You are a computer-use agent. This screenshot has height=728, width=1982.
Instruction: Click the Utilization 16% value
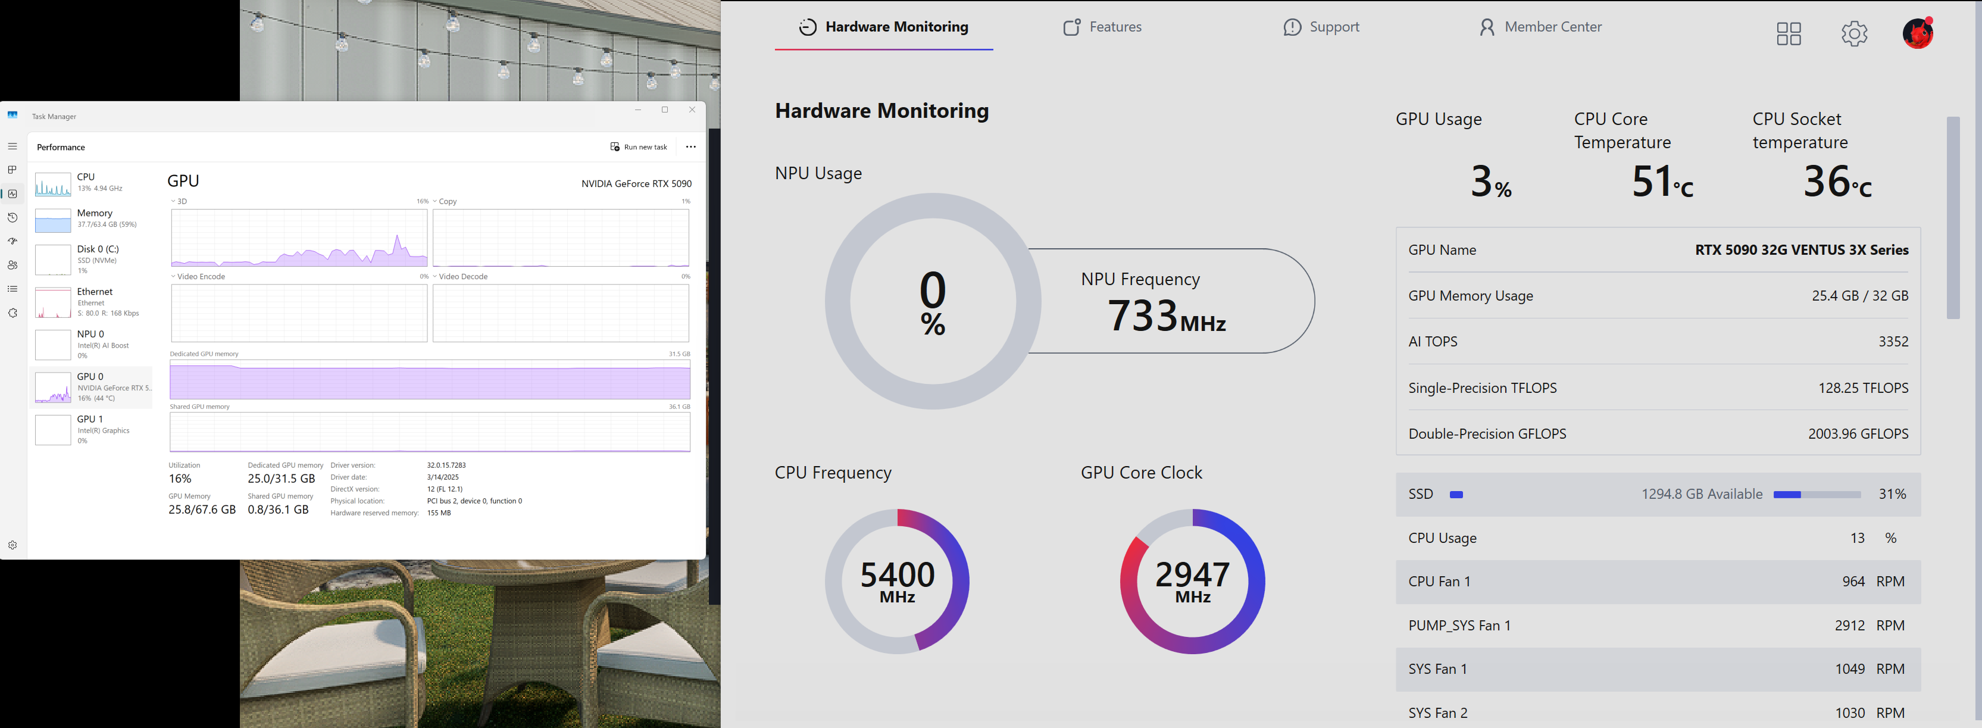(x=180, y=479)
